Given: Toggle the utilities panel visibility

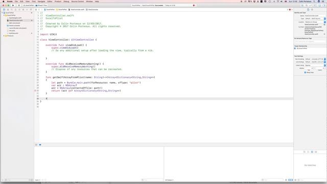Looking at the screenshot, I should tap(324, 6).
